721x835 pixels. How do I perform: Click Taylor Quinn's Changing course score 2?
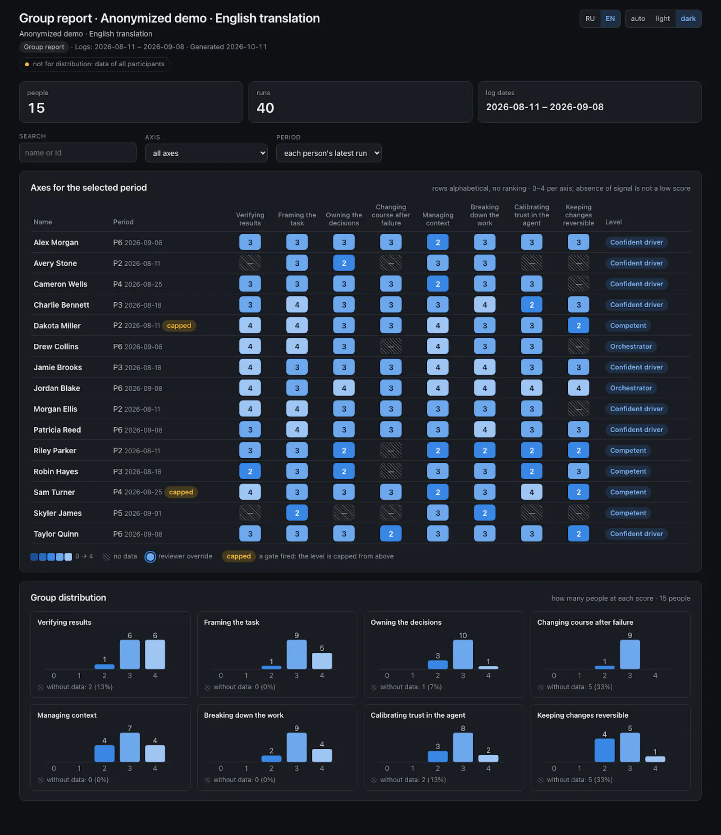[x=391, y=534]
